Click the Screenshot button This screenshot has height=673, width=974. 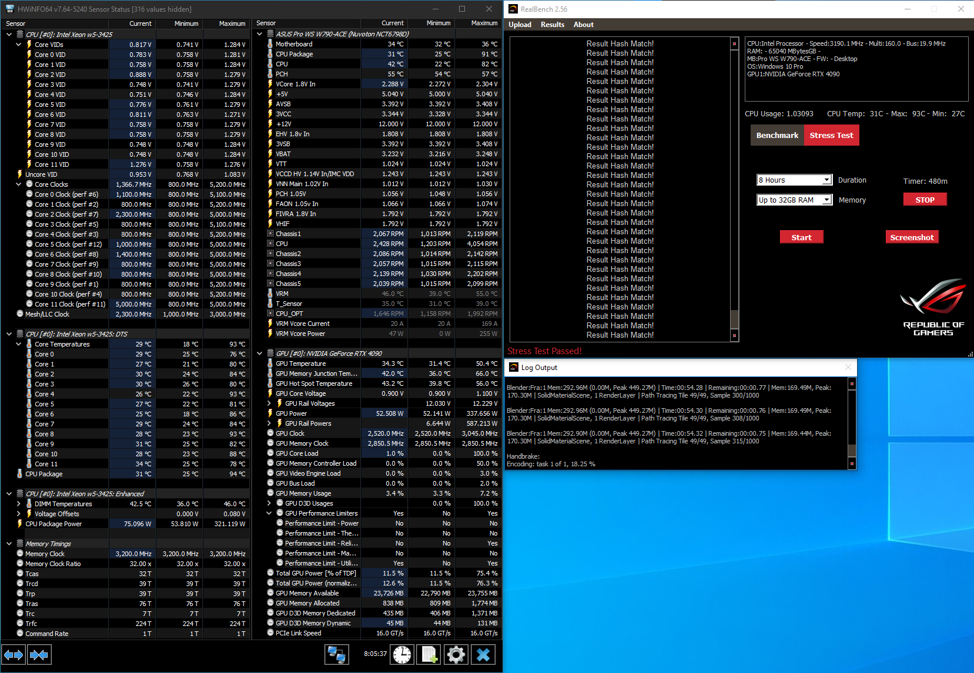coord(912,237)
